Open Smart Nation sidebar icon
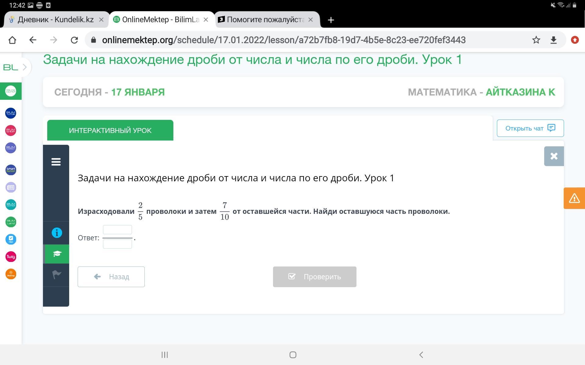Viewport: 585px width, 365px height. pos(11,170)
